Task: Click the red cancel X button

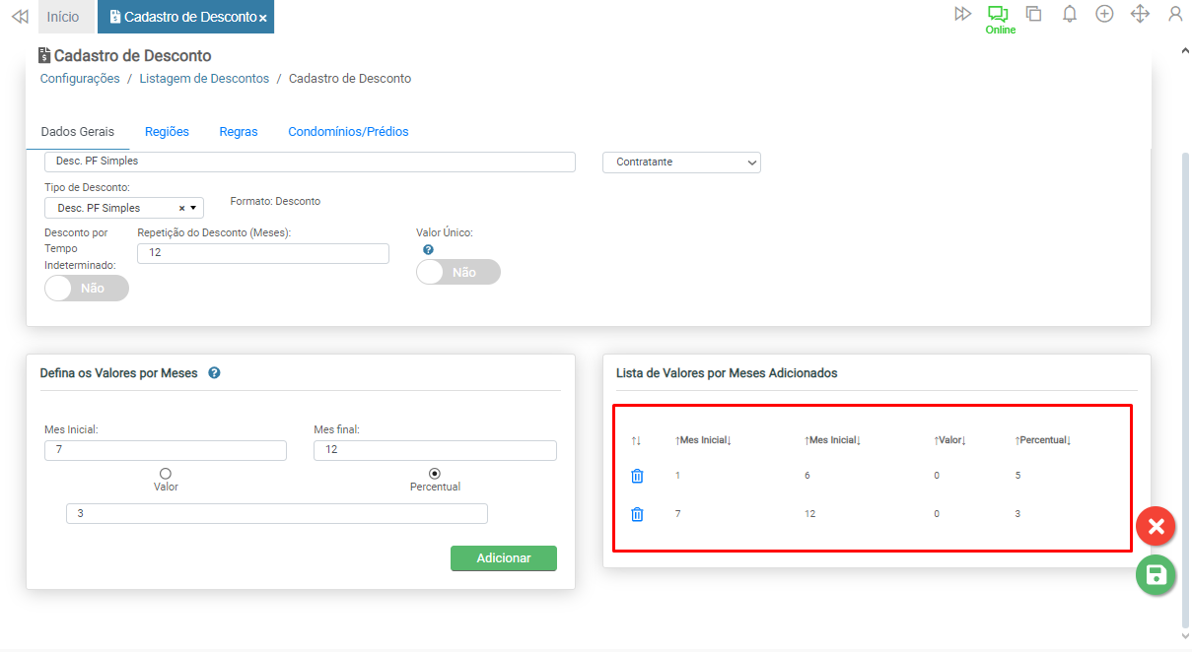Action: tap(1156, 526)
